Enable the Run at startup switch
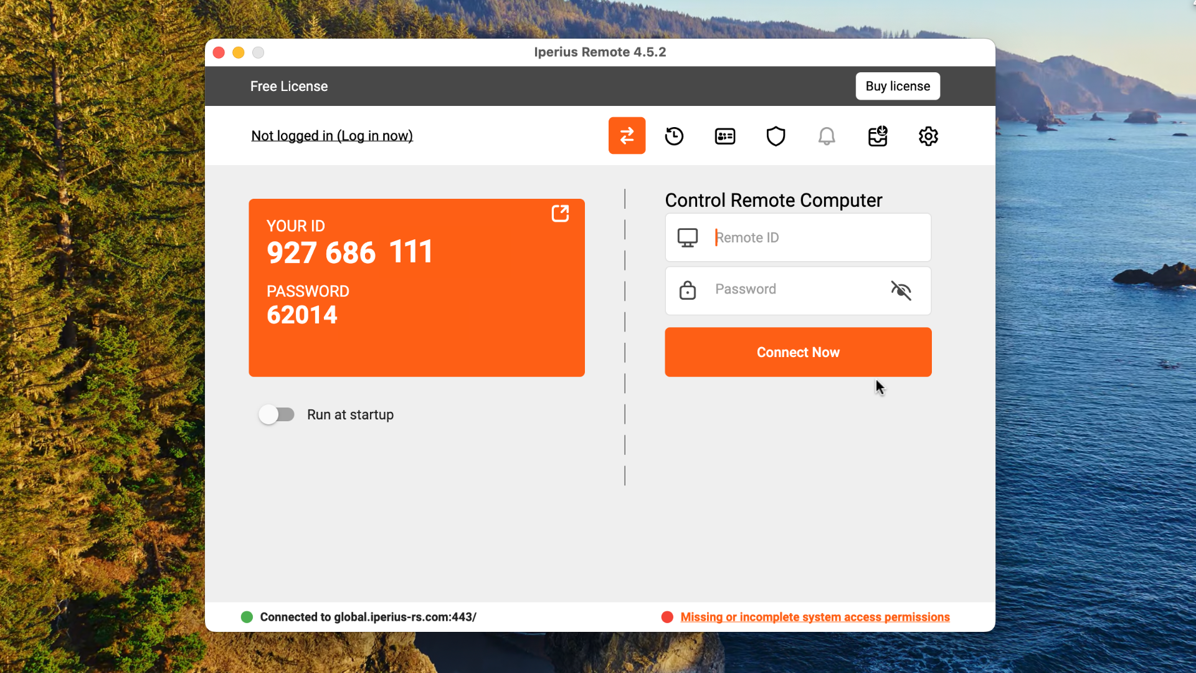This screenshot has width=1196, height=673. (x=277, y=414)
